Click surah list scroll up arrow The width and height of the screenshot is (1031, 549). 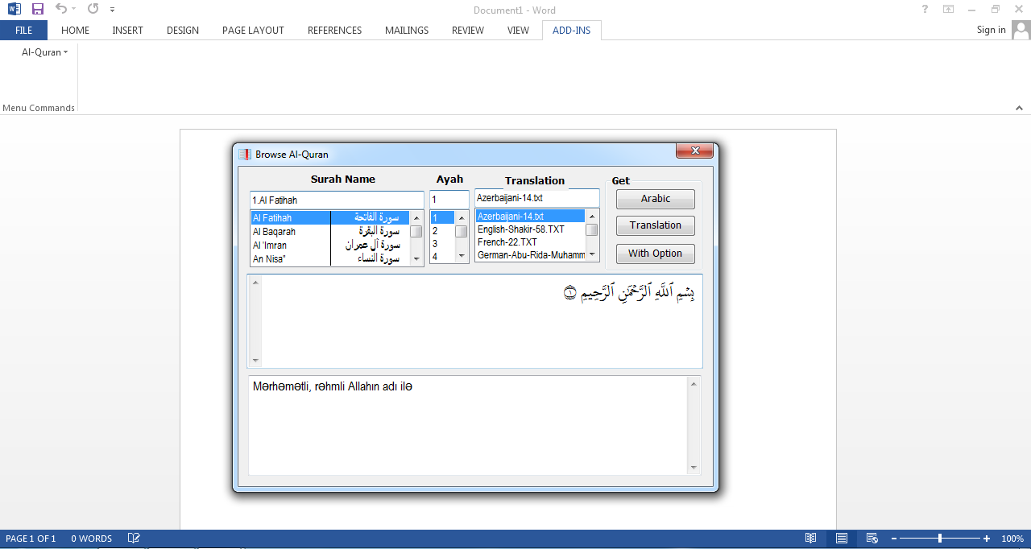(416, 217)
